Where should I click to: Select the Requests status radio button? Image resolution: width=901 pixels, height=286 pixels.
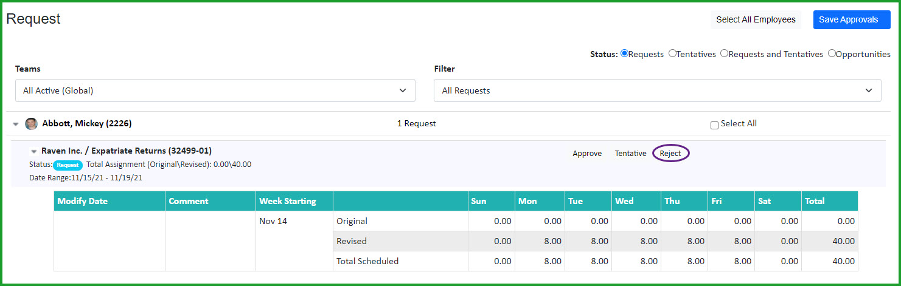(x=624, y=53)
